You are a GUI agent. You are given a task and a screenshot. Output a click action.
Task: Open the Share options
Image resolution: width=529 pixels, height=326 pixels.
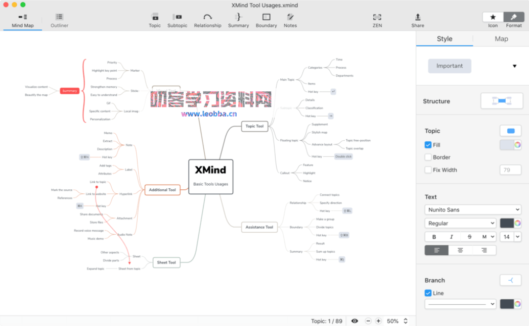[x=417, y=19]
